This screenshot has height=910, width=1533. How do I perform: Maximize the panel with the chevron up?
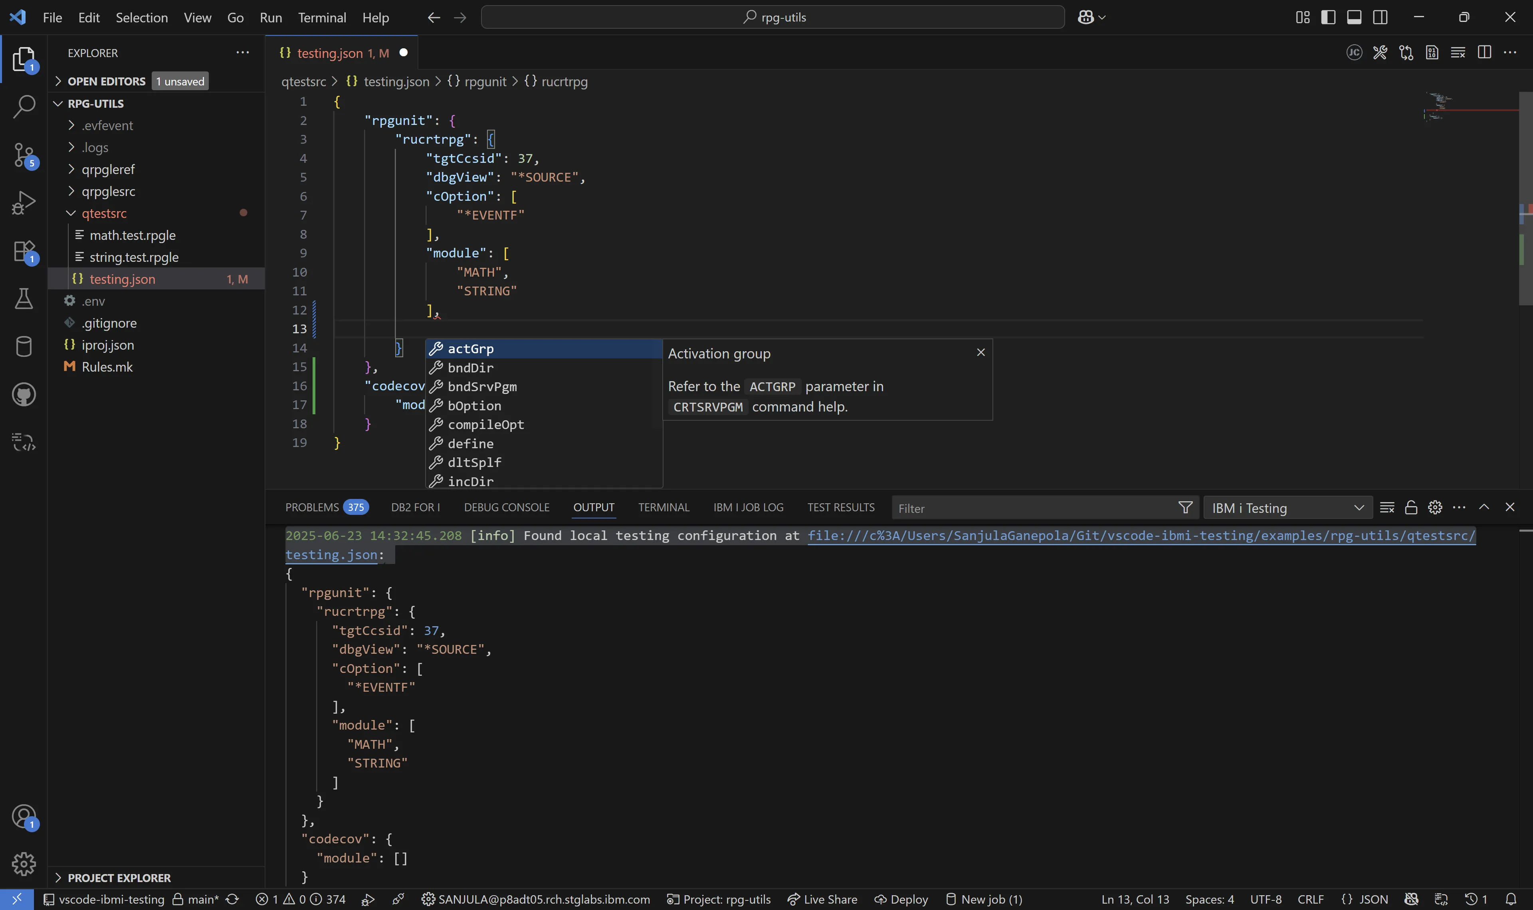(1484, 507)
